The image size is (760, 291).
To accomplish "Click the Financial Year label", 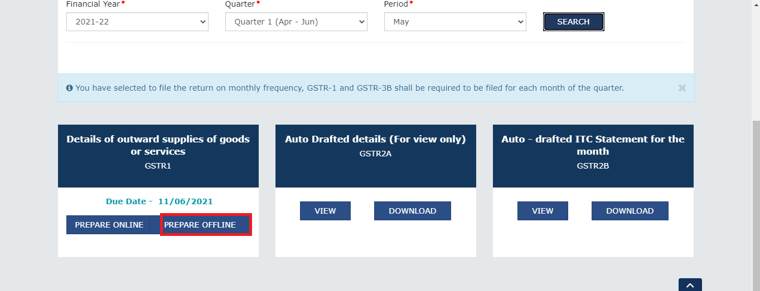I will click(93, 4).
